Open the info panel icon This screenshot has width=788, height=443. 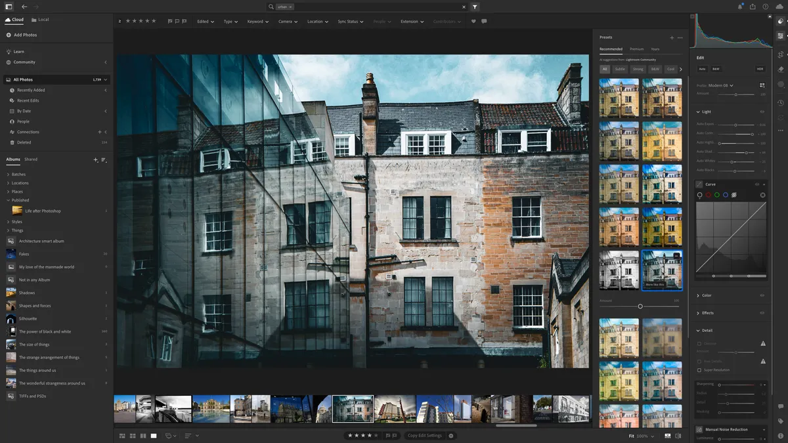click(x=781, y=432)
